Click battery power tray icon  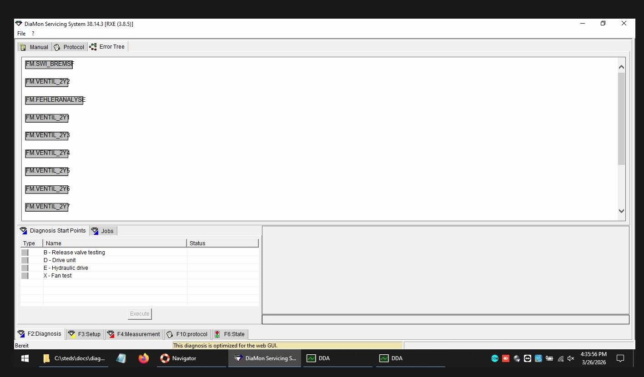pos(549,358)
